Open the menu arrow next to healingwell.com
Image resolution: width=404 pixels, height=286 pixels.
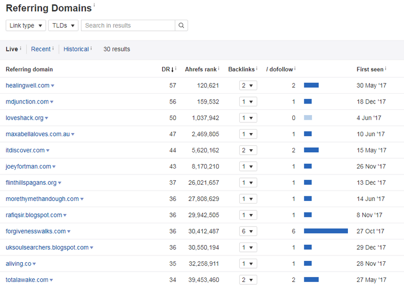click(53, 86)
